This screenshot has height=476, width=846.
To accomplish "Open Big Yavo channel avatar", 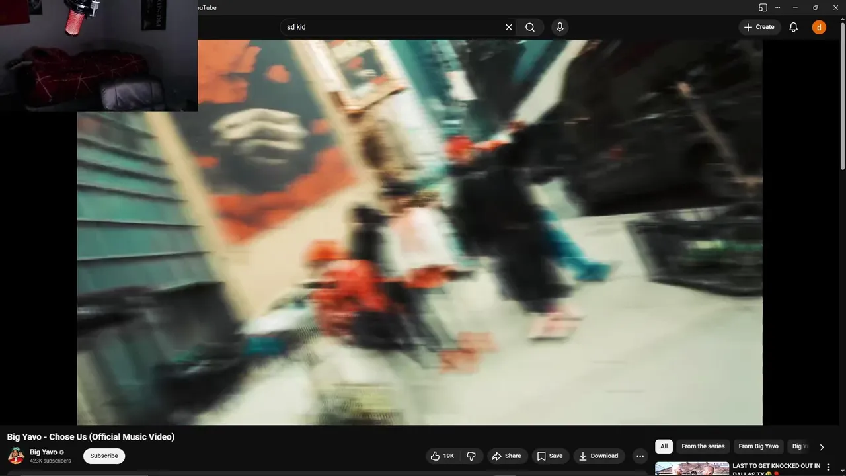I will [x=16, y=456].
